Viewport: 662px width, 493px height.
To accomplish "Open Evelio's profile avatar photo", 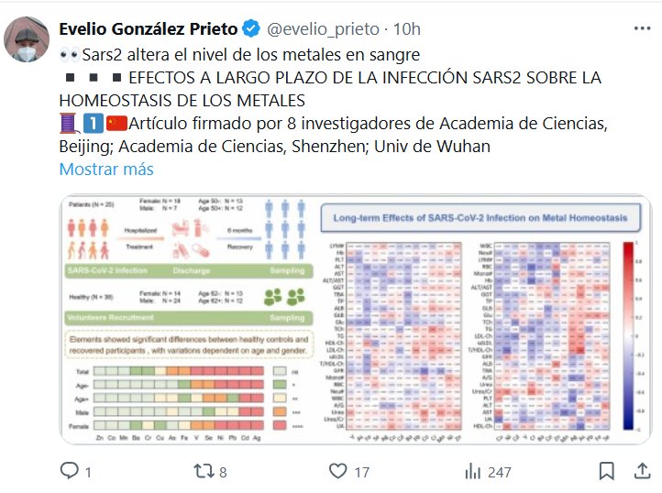I will [x=28, y=38].
